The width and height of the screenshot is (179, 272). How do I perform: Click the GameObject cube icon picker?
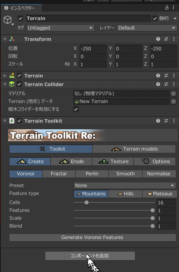tap(7, 19)
